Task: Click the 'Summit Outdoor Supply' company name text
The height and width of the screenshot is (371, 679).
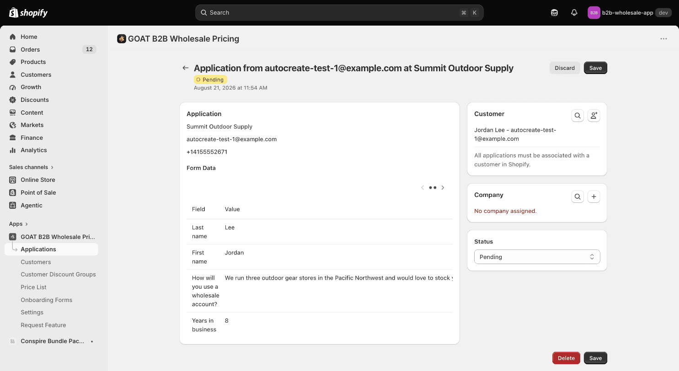Action: [219, 127]
